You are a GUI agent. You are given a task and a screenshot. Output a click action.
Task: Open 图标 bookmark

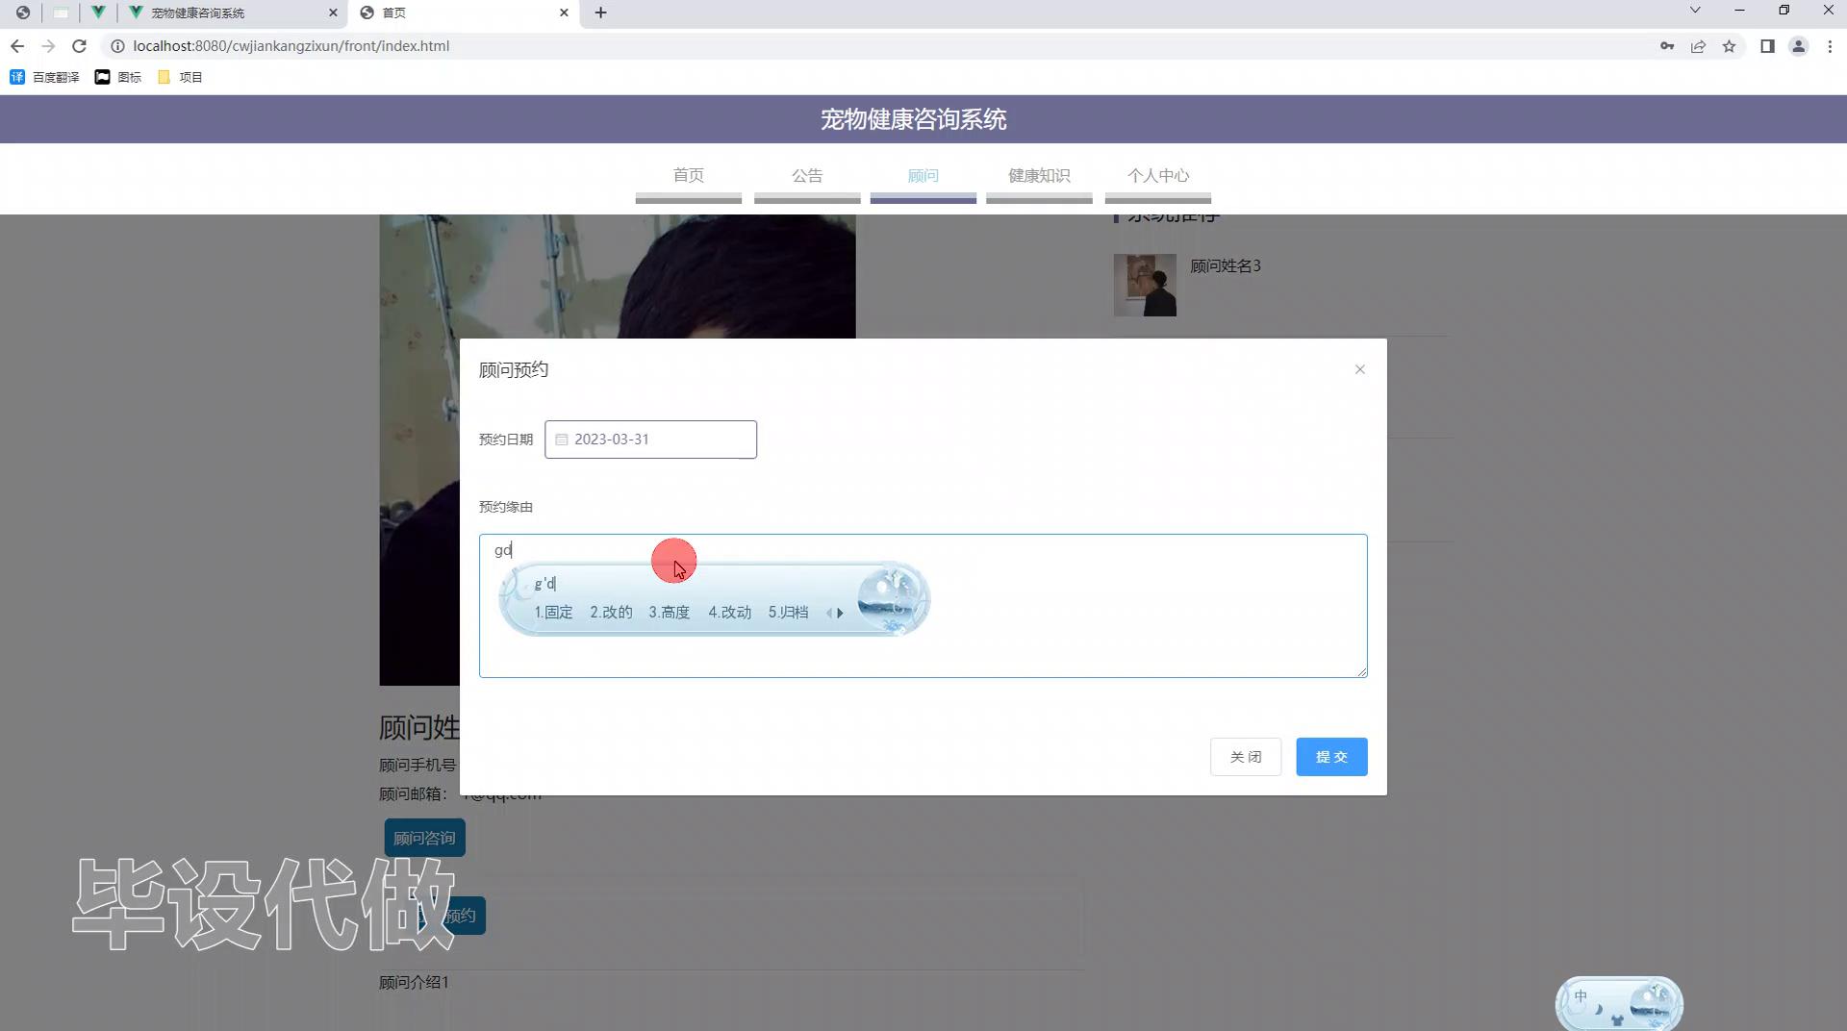pos(118,77)
